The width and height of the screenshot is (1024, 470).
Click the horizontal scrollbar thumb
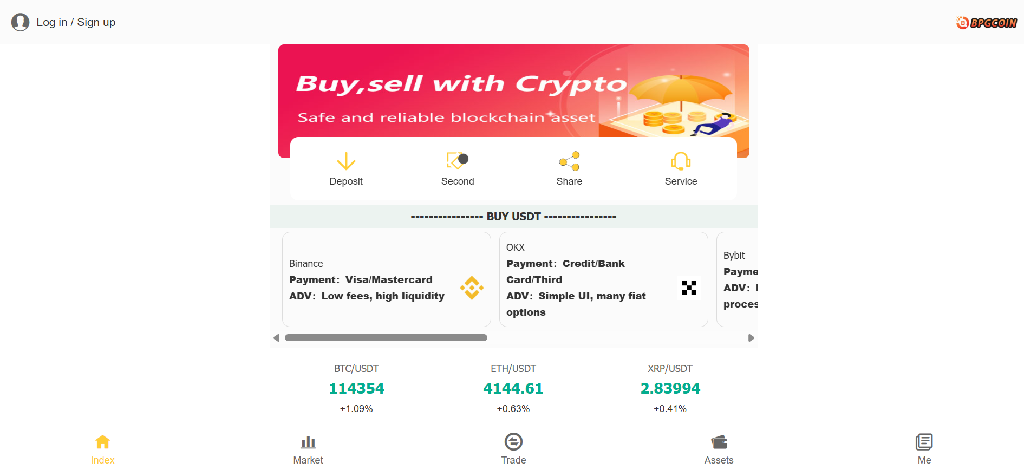pyautogui.click(x=386, y=338)
